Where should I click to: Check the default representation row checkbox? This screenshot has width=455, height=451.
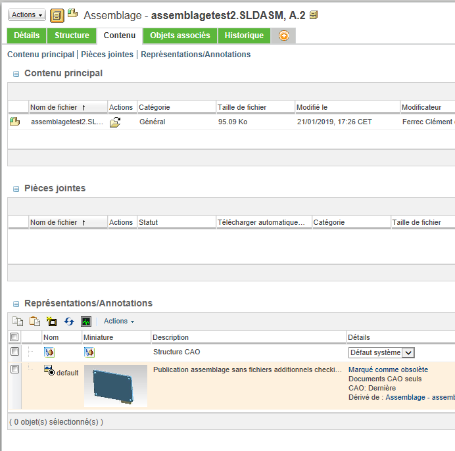click(x=15, y=369)
